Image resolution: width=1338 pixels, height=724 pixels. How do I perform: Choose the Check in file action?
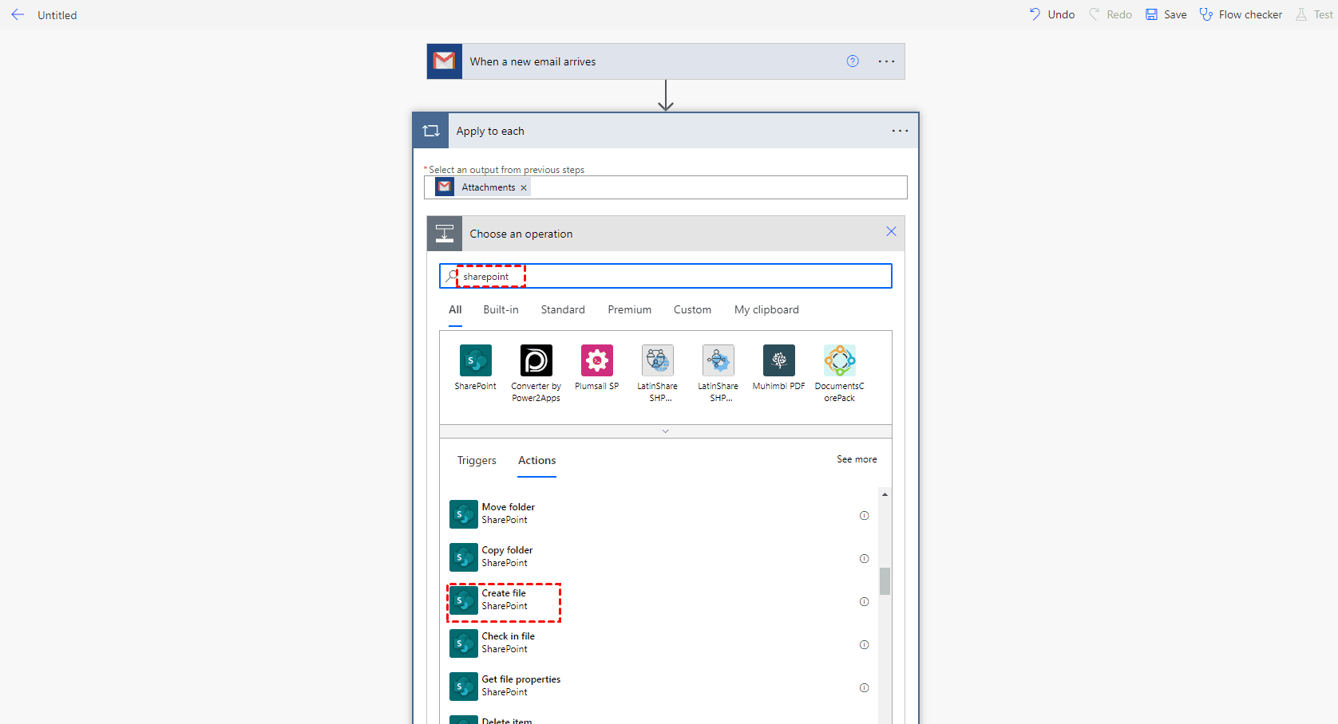(x=659, y=643)
